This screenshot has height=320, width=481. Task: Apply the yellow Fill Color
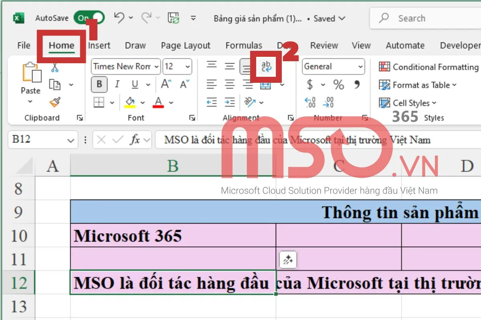pos(129,102)
